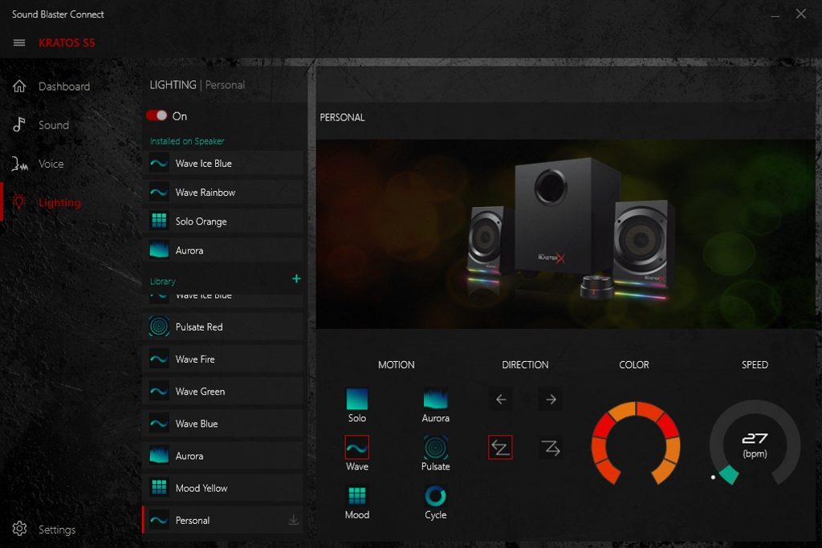
Task: Click the teal handle on the speed dial
Action: pos(728,474)
